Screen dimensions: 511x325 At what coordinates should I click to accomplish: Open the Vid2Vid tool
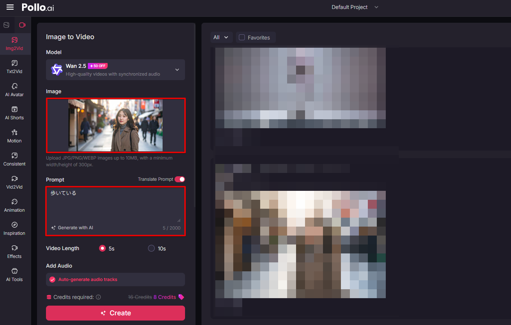(x=15, y=182)
